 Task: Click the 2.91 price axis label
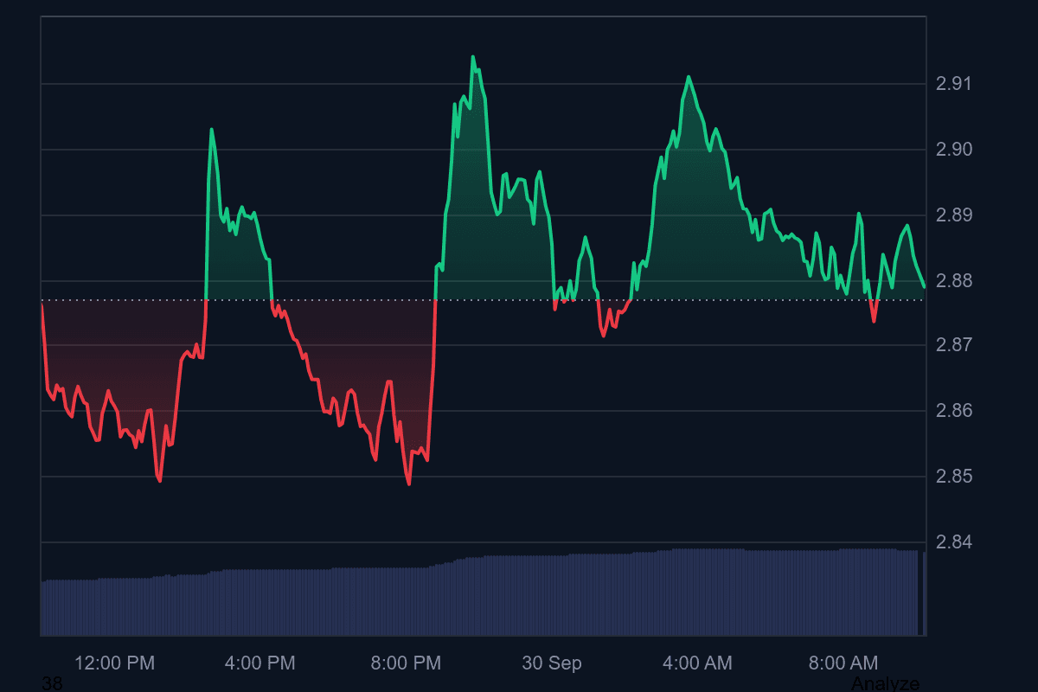tap(954, 84)
